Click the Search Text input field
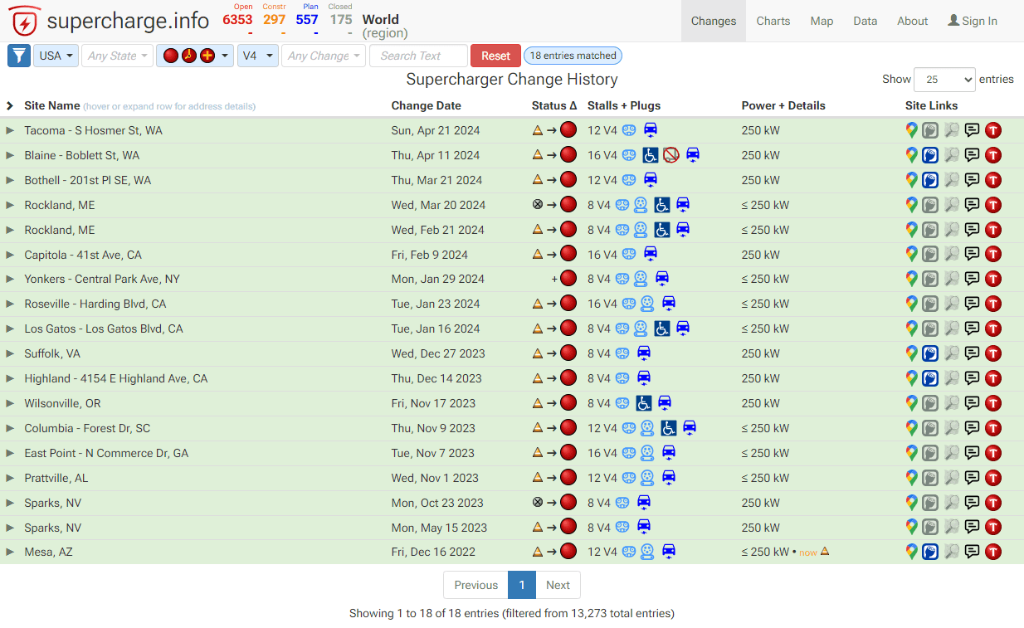The image size is (1024, 628). click(418, 56)
